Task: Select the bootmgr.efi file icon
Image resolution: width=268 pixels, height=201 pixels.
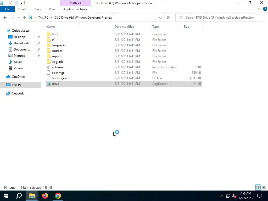Action: point(49,78)
